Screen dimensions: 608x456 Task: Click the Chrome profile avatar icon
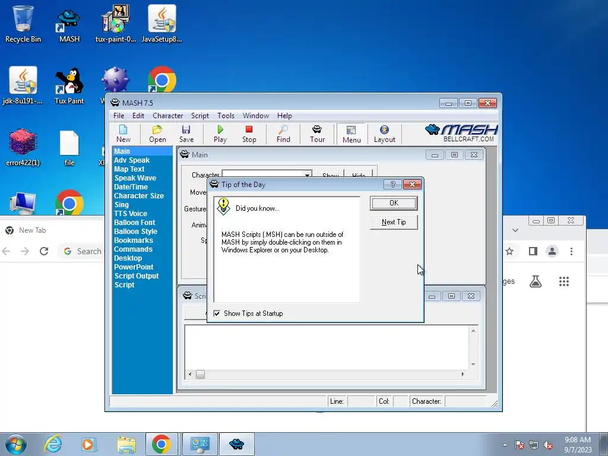click(552, 251)
